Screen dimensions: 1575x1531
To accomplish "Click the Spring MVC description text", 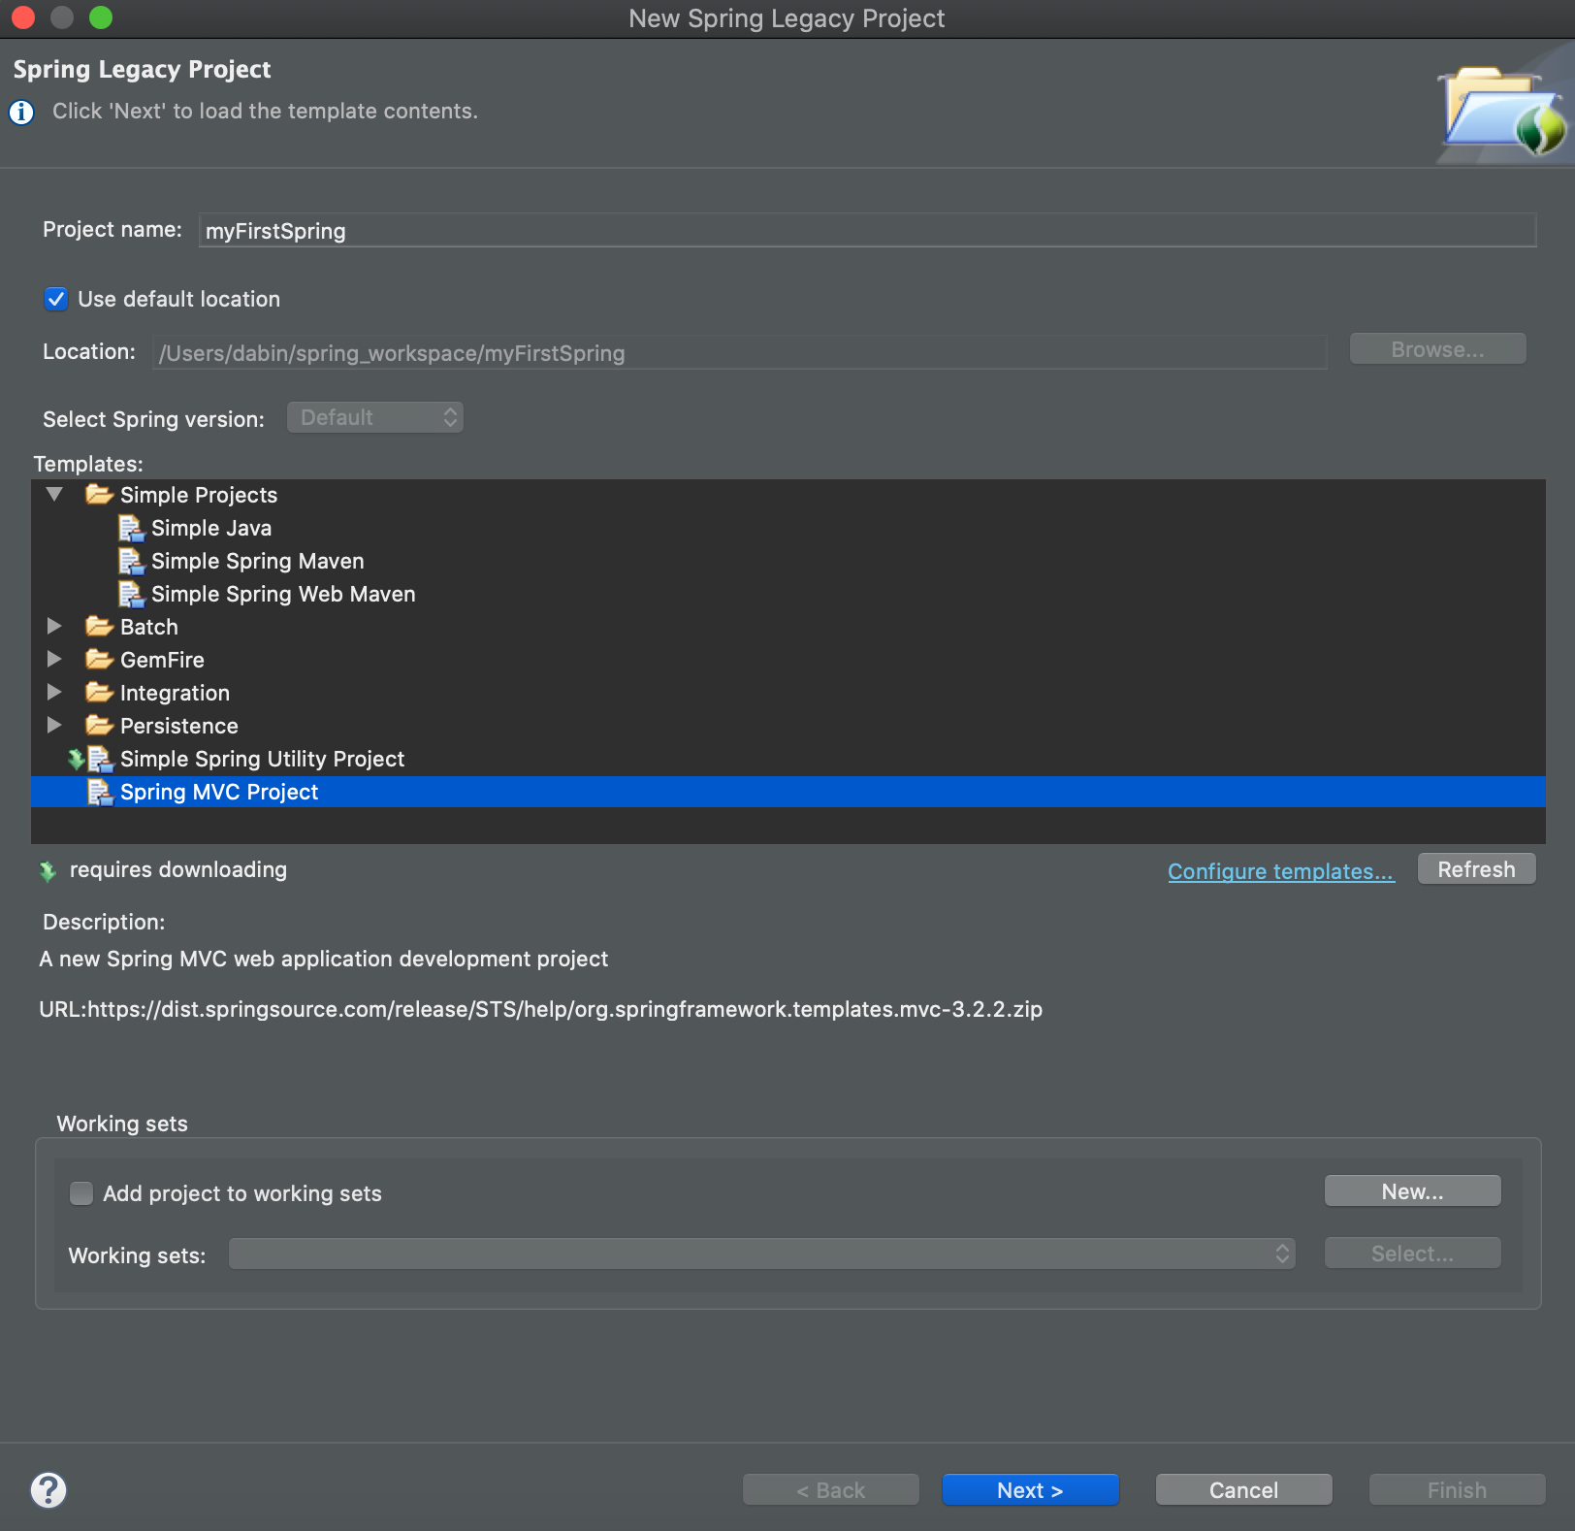I will [323, 959].
